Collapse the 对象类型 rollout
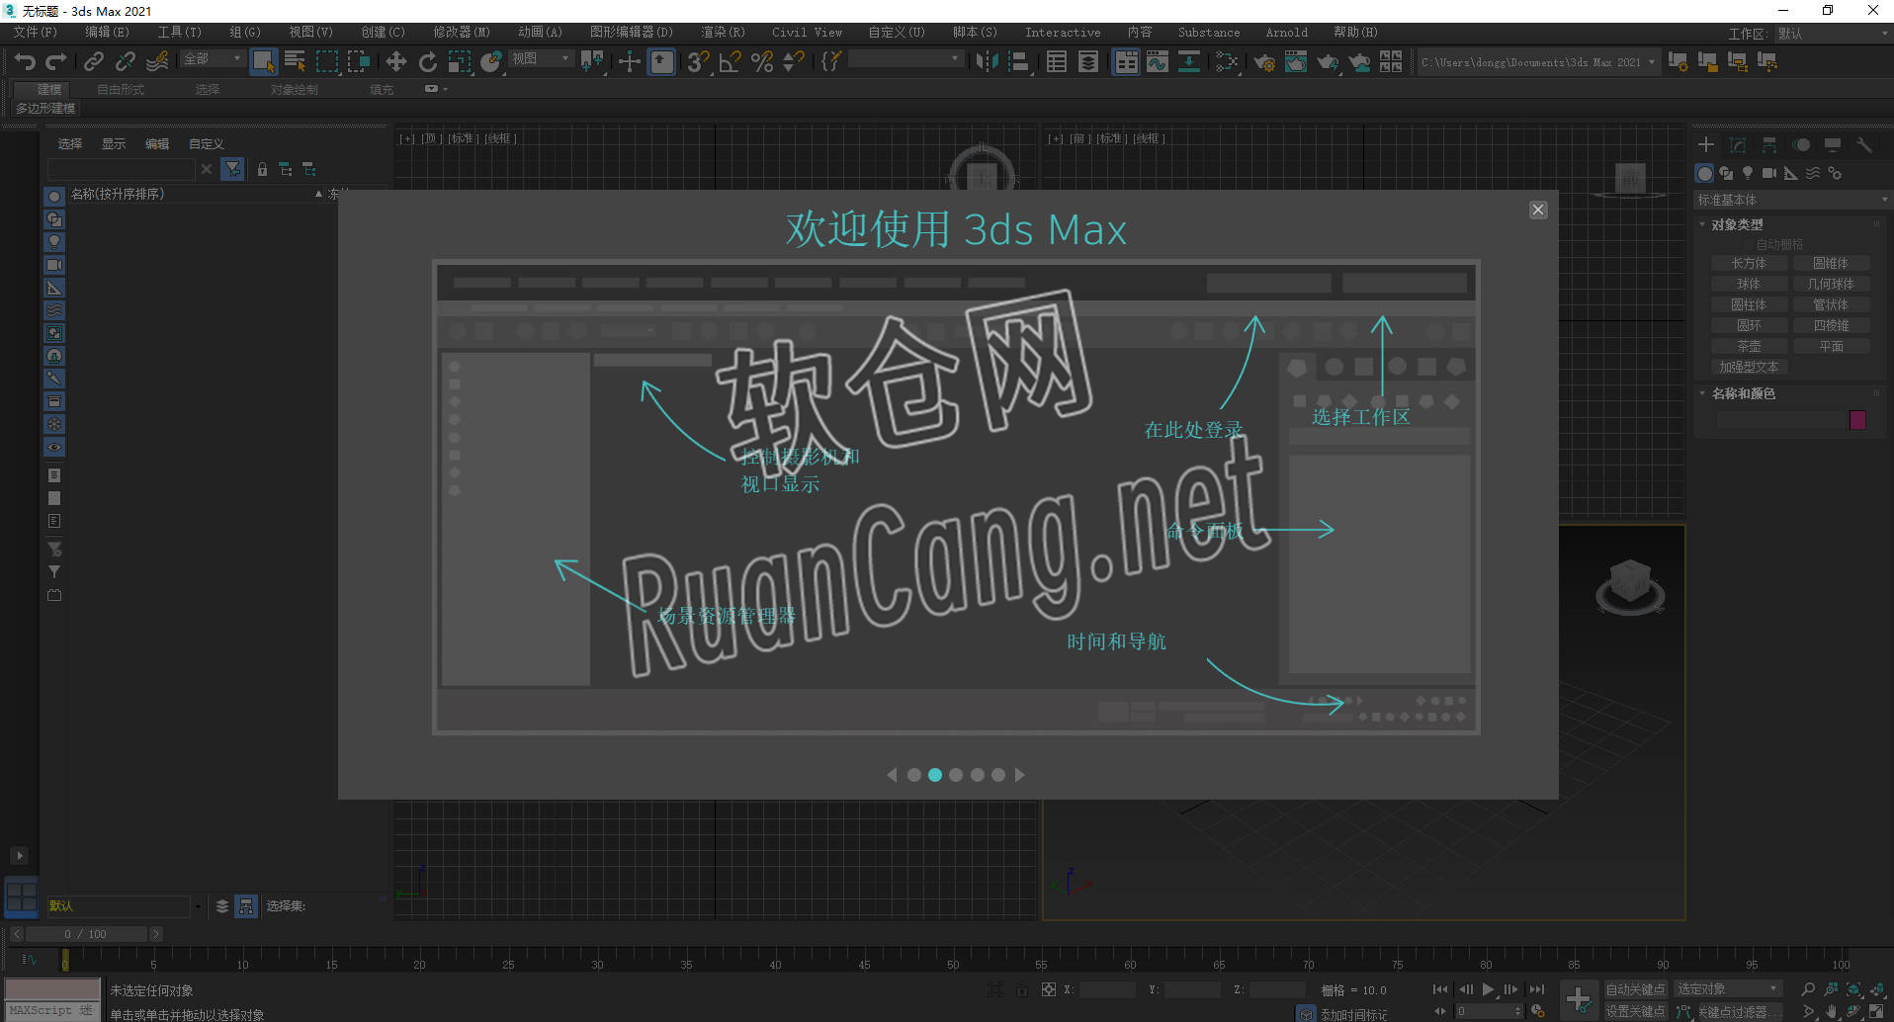Screen dimensions: 1894x1022 click(x=1736, y=224)
